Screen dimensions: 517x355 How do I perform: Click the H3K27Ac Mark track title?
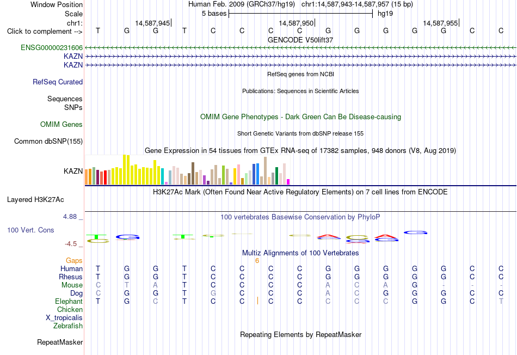point(300,192)
